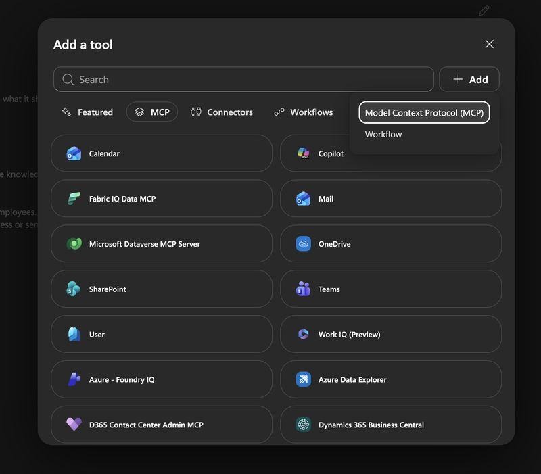541x474 pixels.
Task: Click the Work IQ (Preview) icon
Action: click(x=303, y=334)
